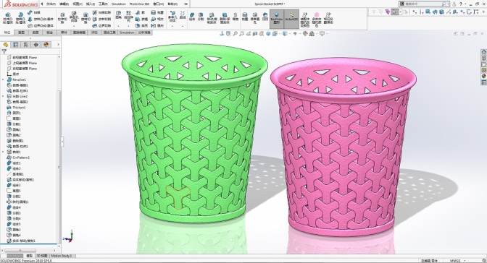Expand the 分割 Line2 feature node

pyautogui.click(x=3, y=96)
